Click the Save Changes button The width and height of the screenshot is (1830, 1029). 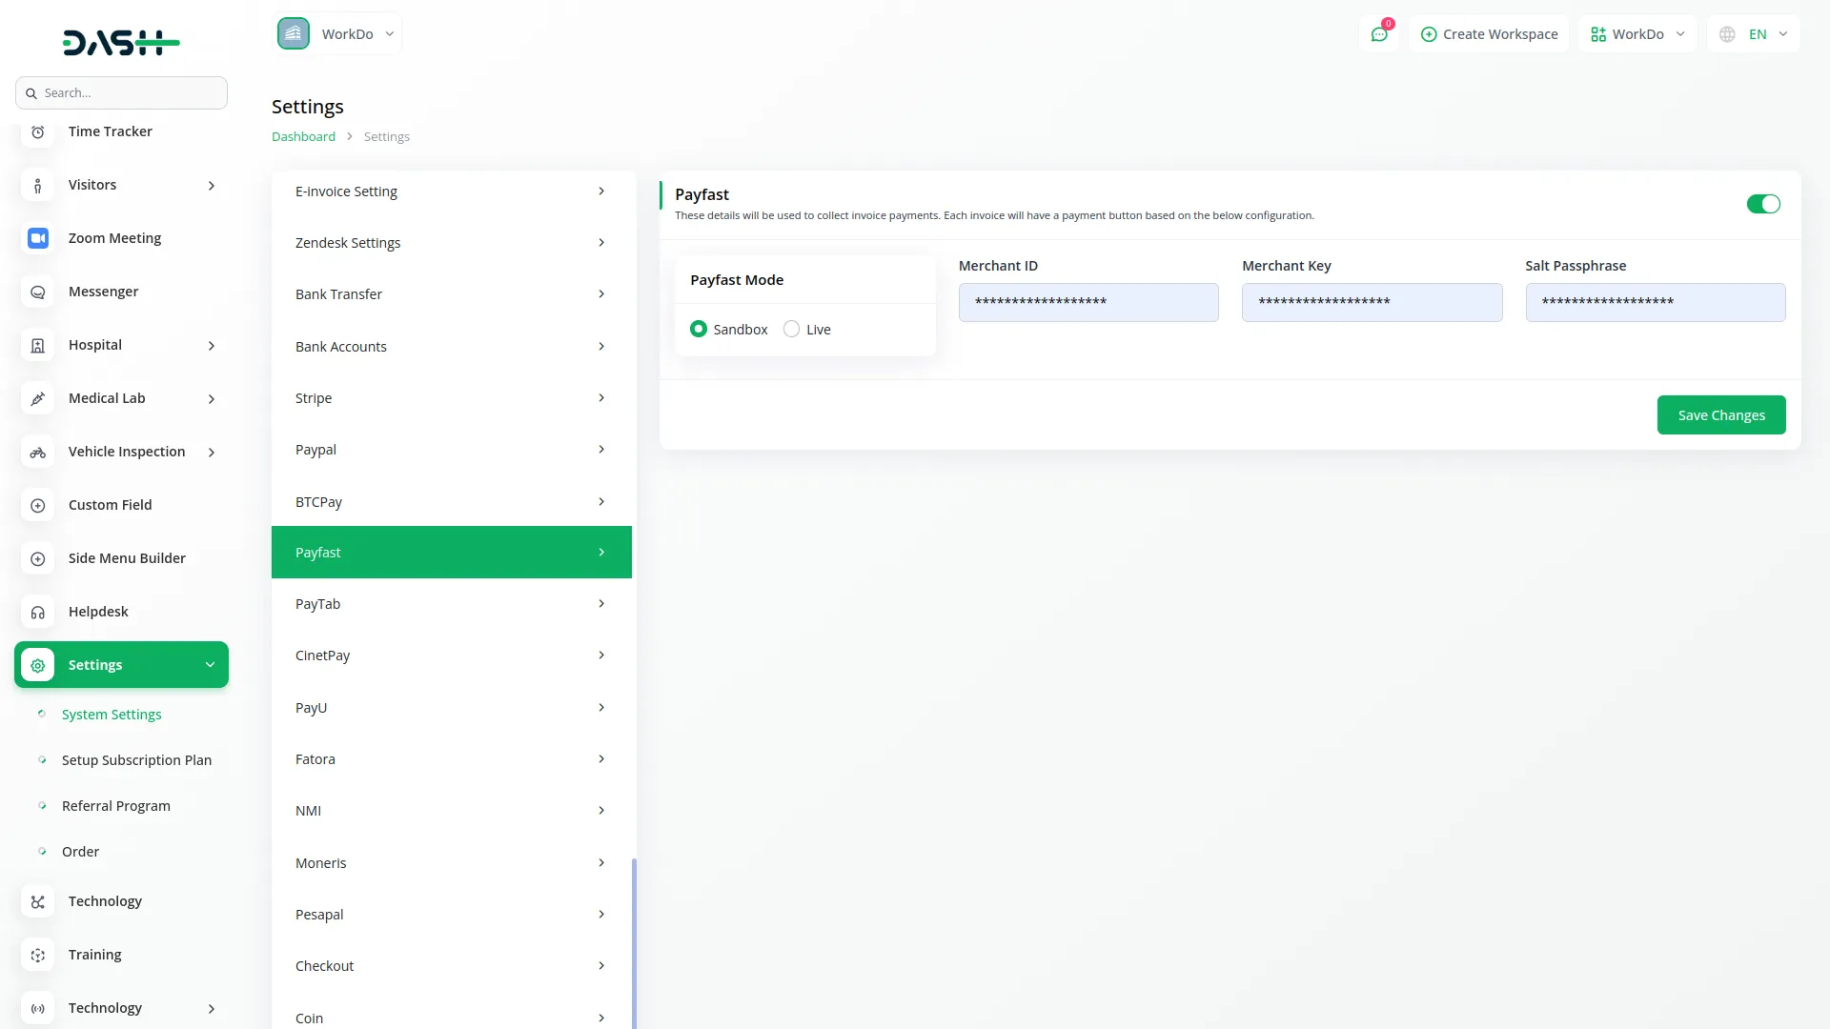coord(1720,415)
